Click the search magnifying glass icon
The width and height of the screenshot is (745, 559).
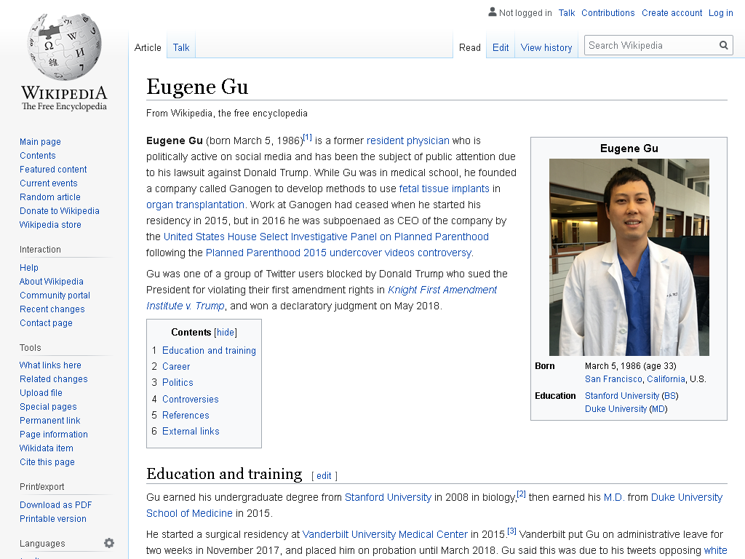tap(724, 45)
